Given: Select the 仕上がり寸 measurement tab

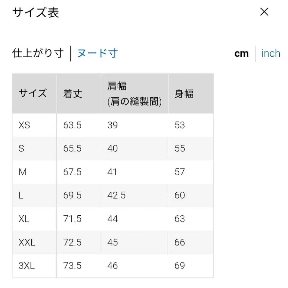Looking at the screenshot, I should (38, 54).
